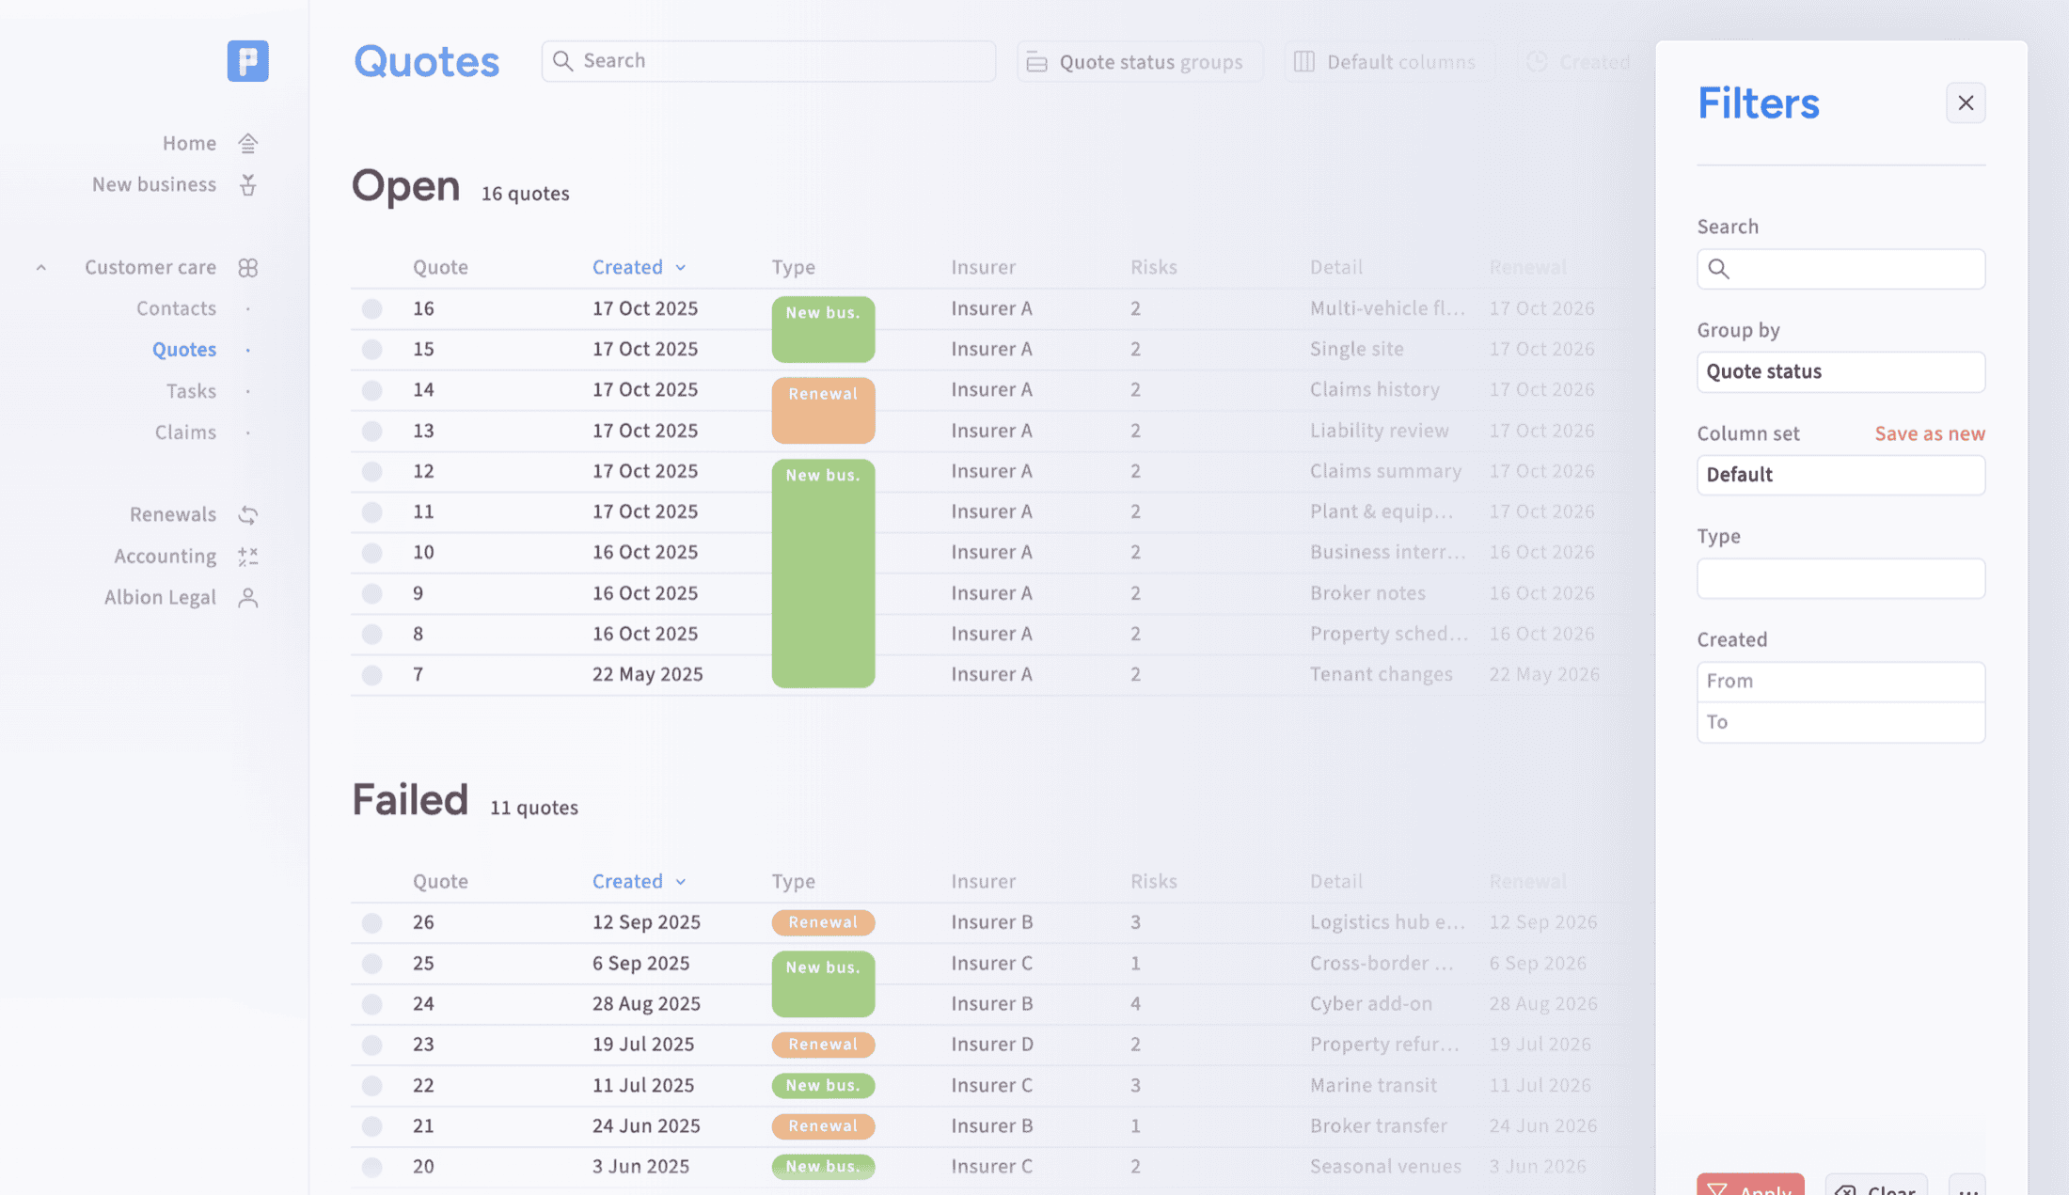This screenshot has width=2069, height=1195.
Task: Click the blue P logo icon
Action: pos(247,60)
